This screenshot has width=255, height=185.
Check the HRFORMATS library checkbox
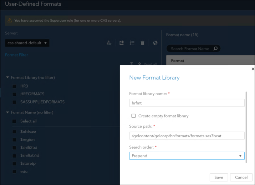click(14, 94)
